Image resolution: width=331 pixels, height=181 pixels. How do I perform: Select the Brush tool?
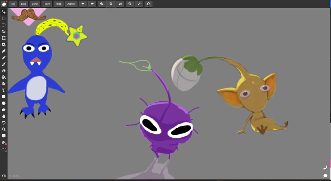point(4,64)
